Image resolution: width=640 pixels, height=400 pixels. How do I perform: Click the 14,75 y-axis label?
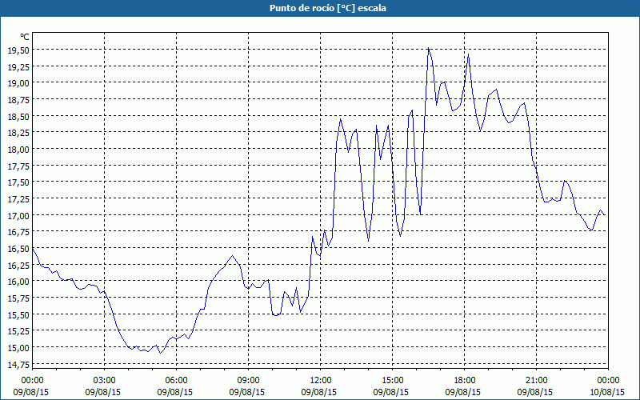(18, 365)
